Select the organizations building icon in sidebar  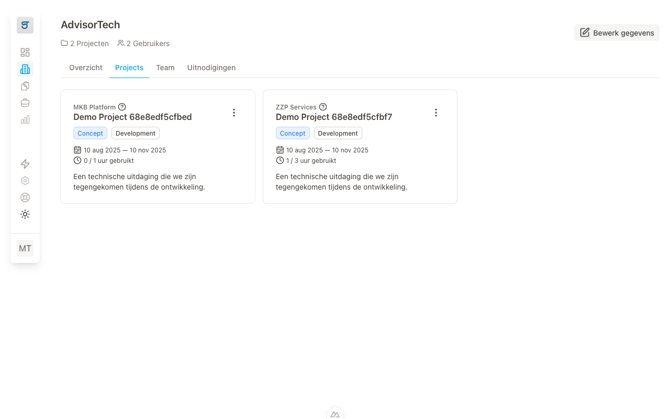point(25,69)
